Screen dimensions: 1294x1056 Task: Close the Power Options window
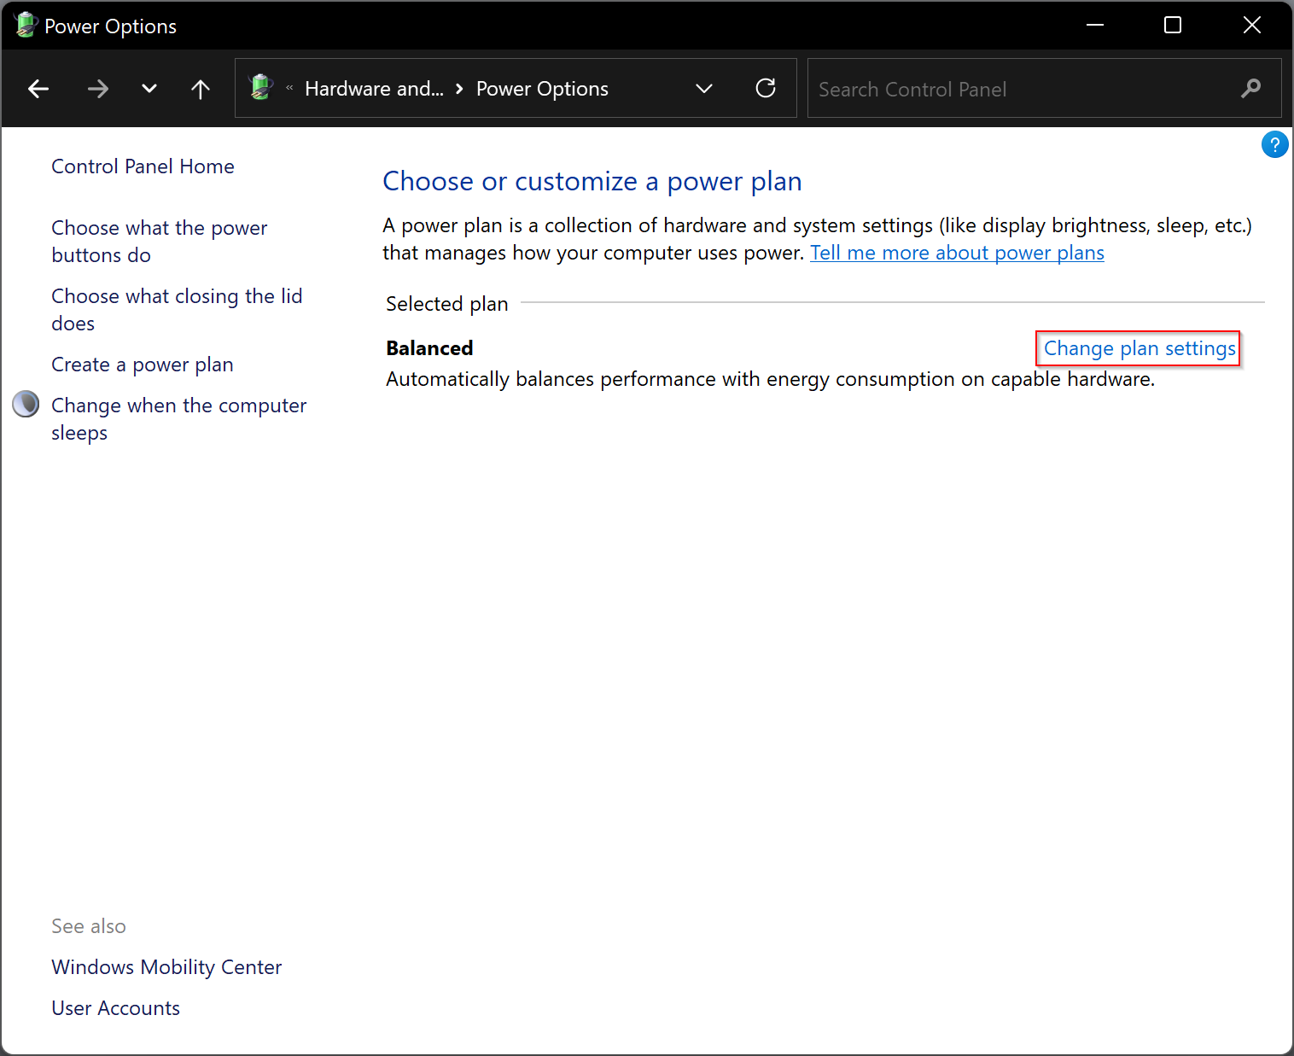point(1252,25)
